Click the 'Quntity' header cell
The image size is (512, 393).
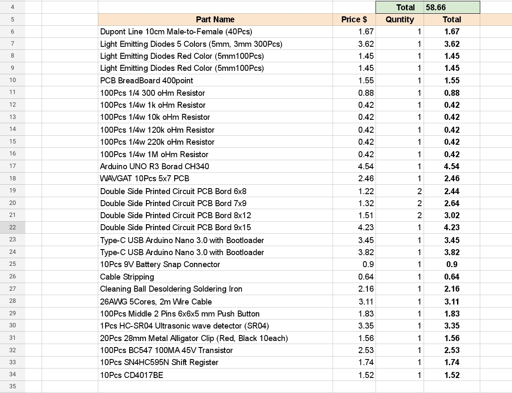point(400,19)
